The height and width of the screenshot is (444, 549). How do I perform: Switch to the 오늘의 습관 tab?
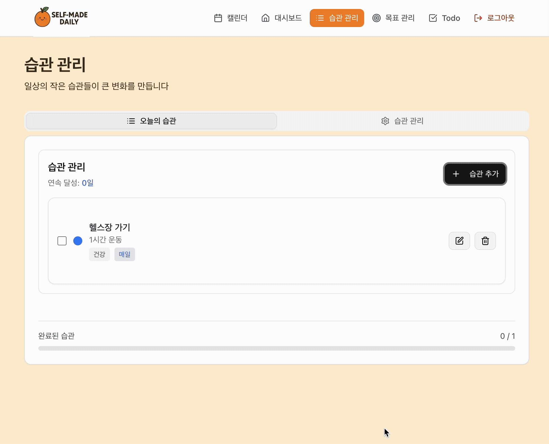(x=151, y=121)
